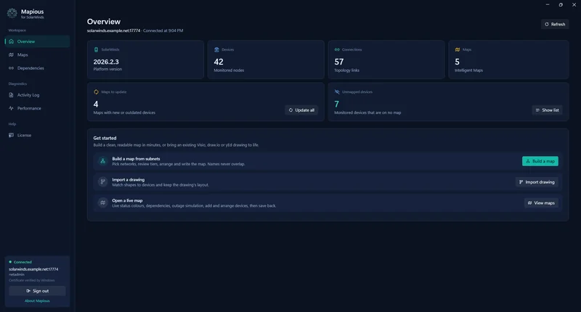Click 'Maps with new or outdated devices'

tap(124, 112)
